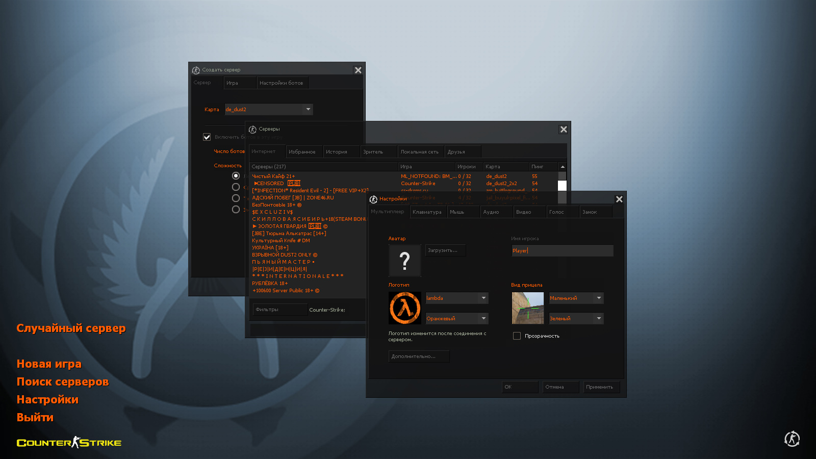Open the Оранжевый logo color dropdown
The image size is (816, 459).
tap(483, 318)
